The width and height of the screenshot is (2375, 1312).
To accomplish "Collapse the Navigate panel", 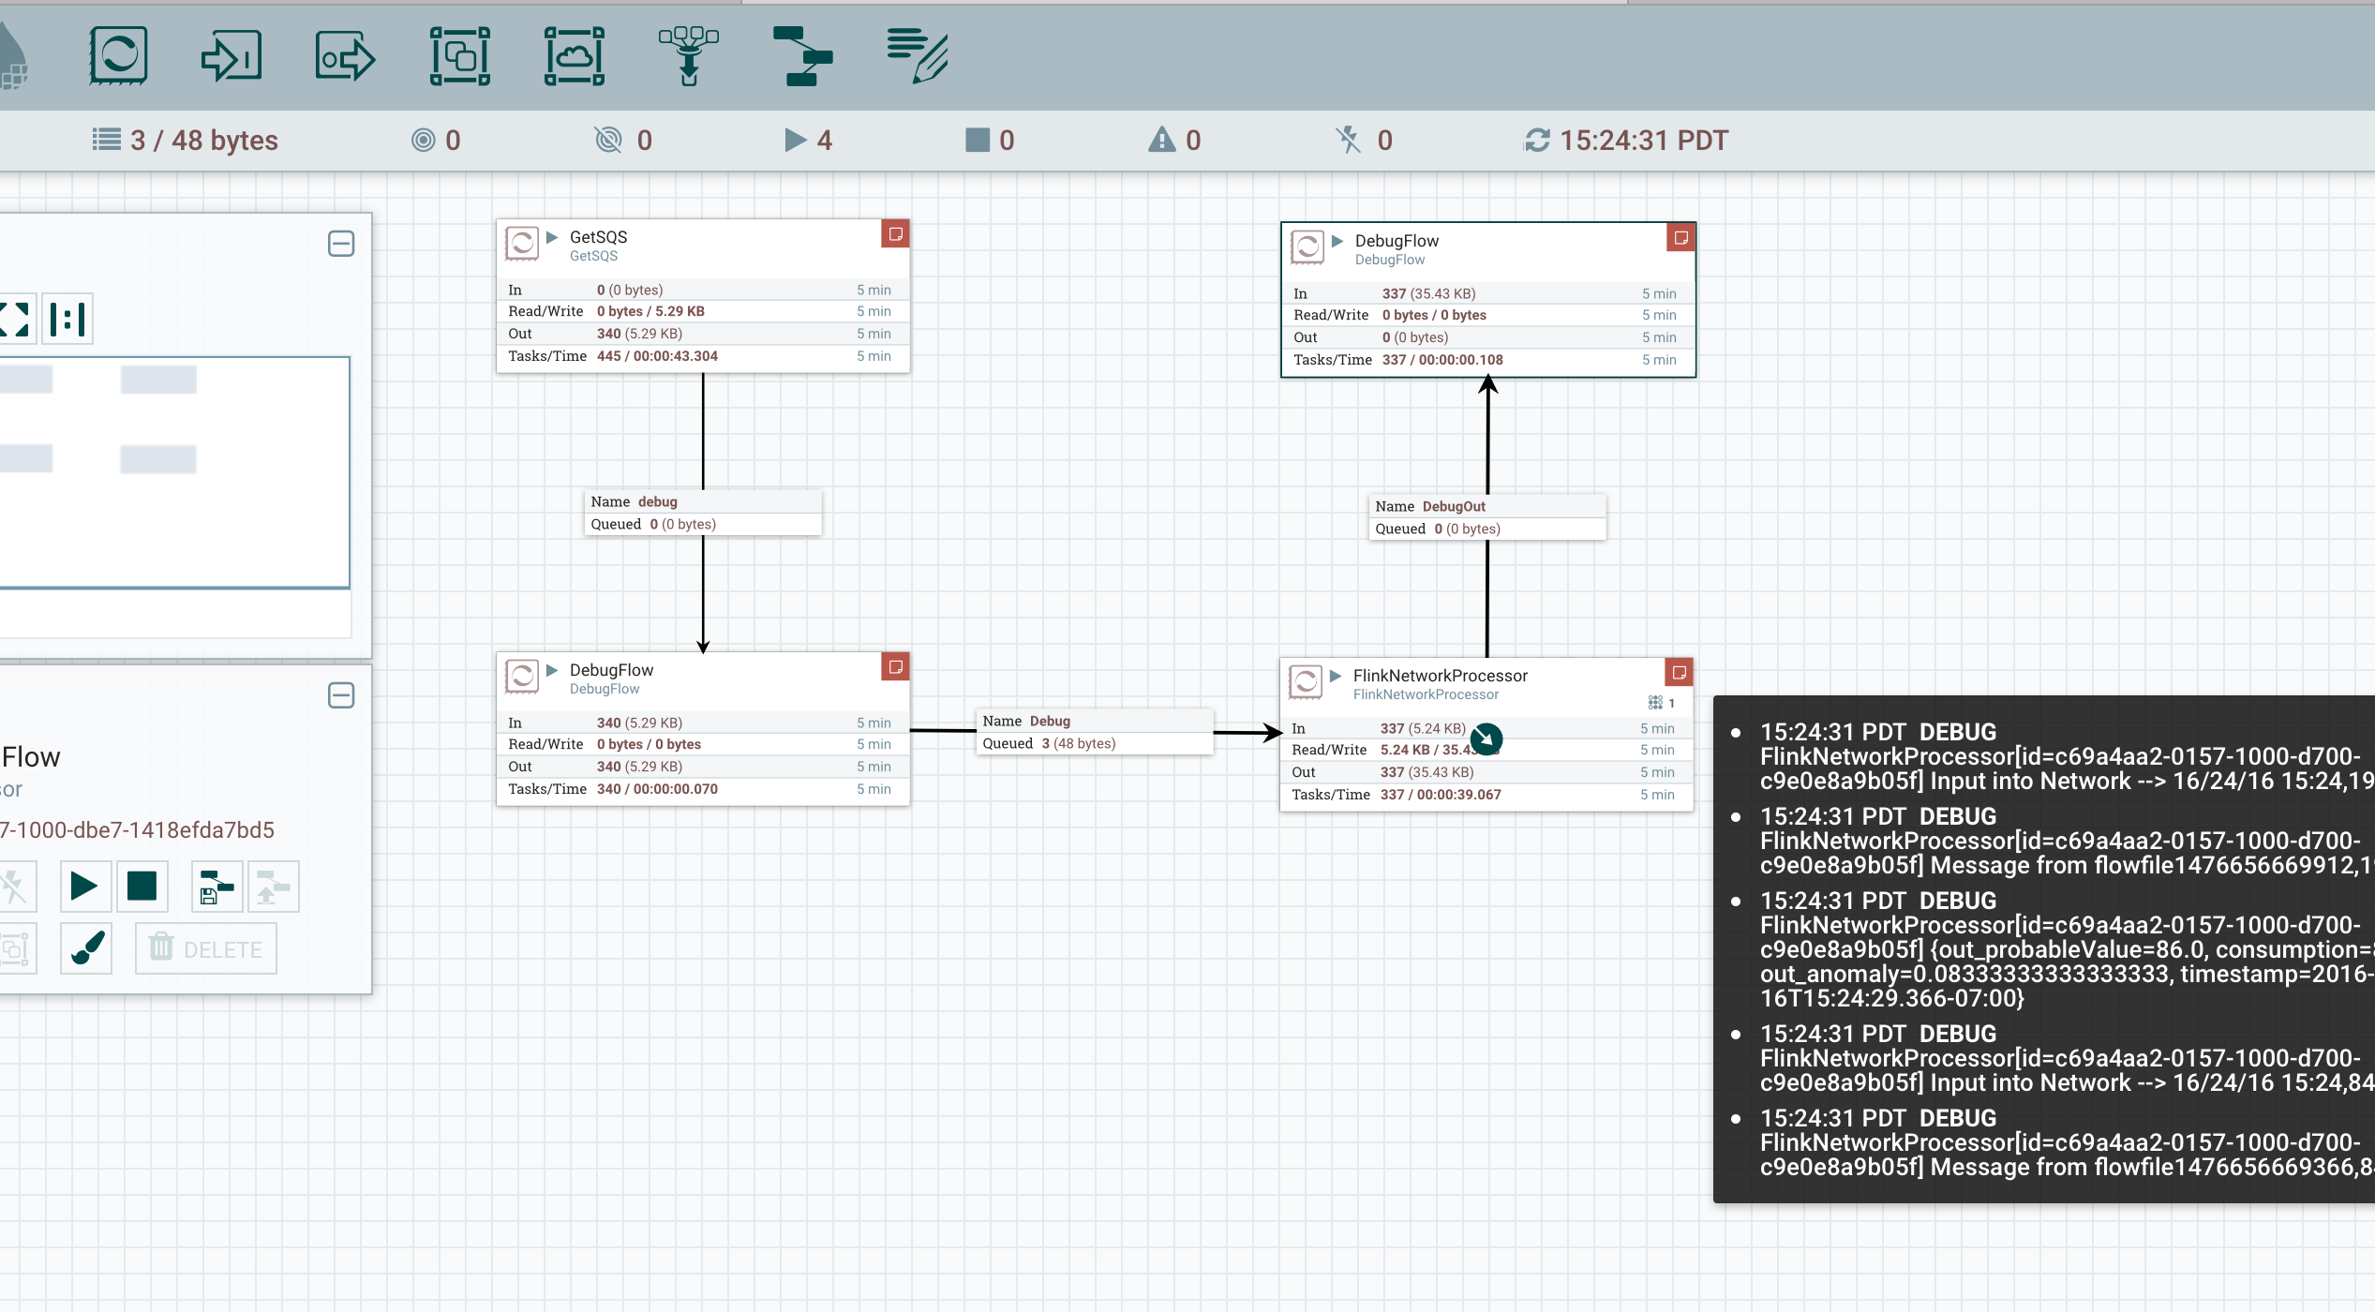I will point(341,244).
